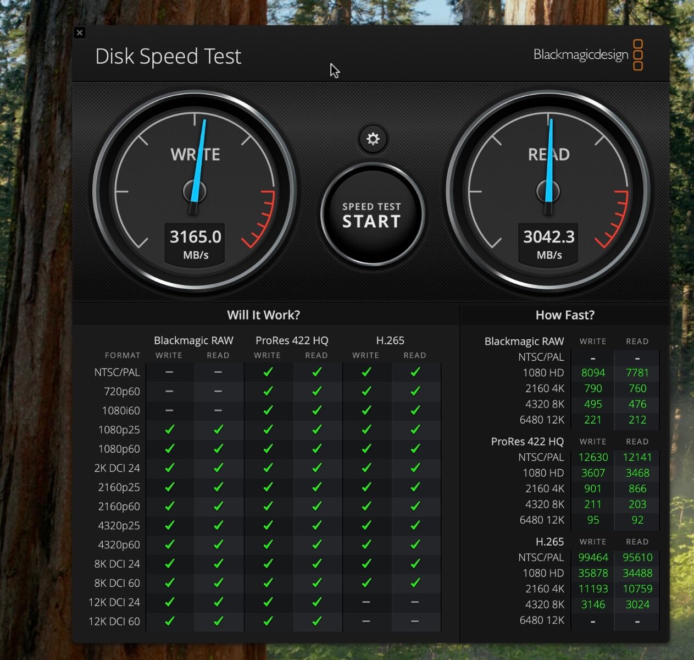Click the 1080i60 format row label
The height and width of the screenshot is (660, 694).
121,411
